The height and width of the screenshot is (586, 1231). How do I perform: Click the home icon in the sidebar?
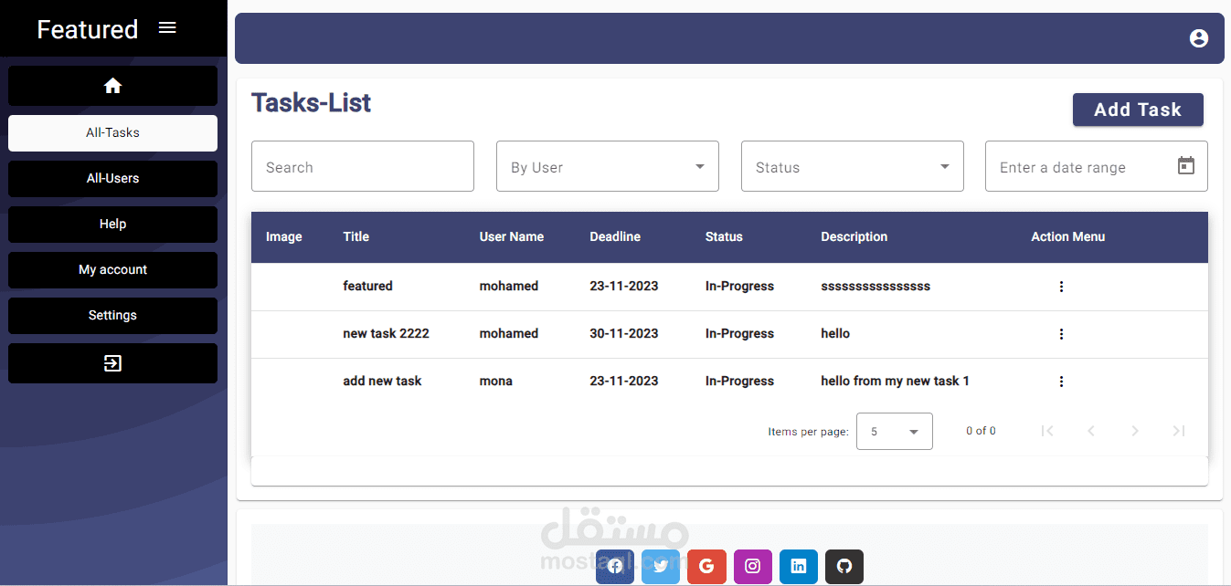[112, 85]
